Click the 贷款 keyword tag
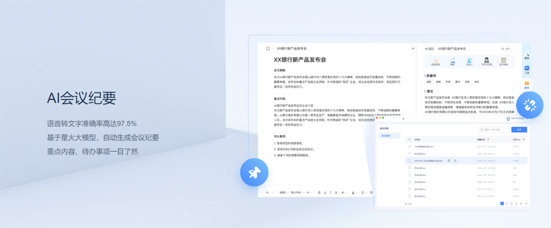This screenshot has width=551, height=228. (467, 82)
